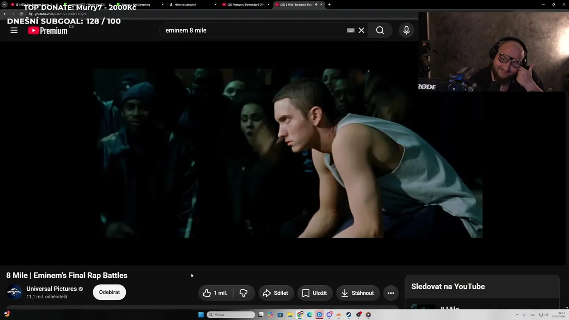Open Microsoft Edge from taskbar
This screenshot has width=569, height=320.
click(x=309, y=315)
